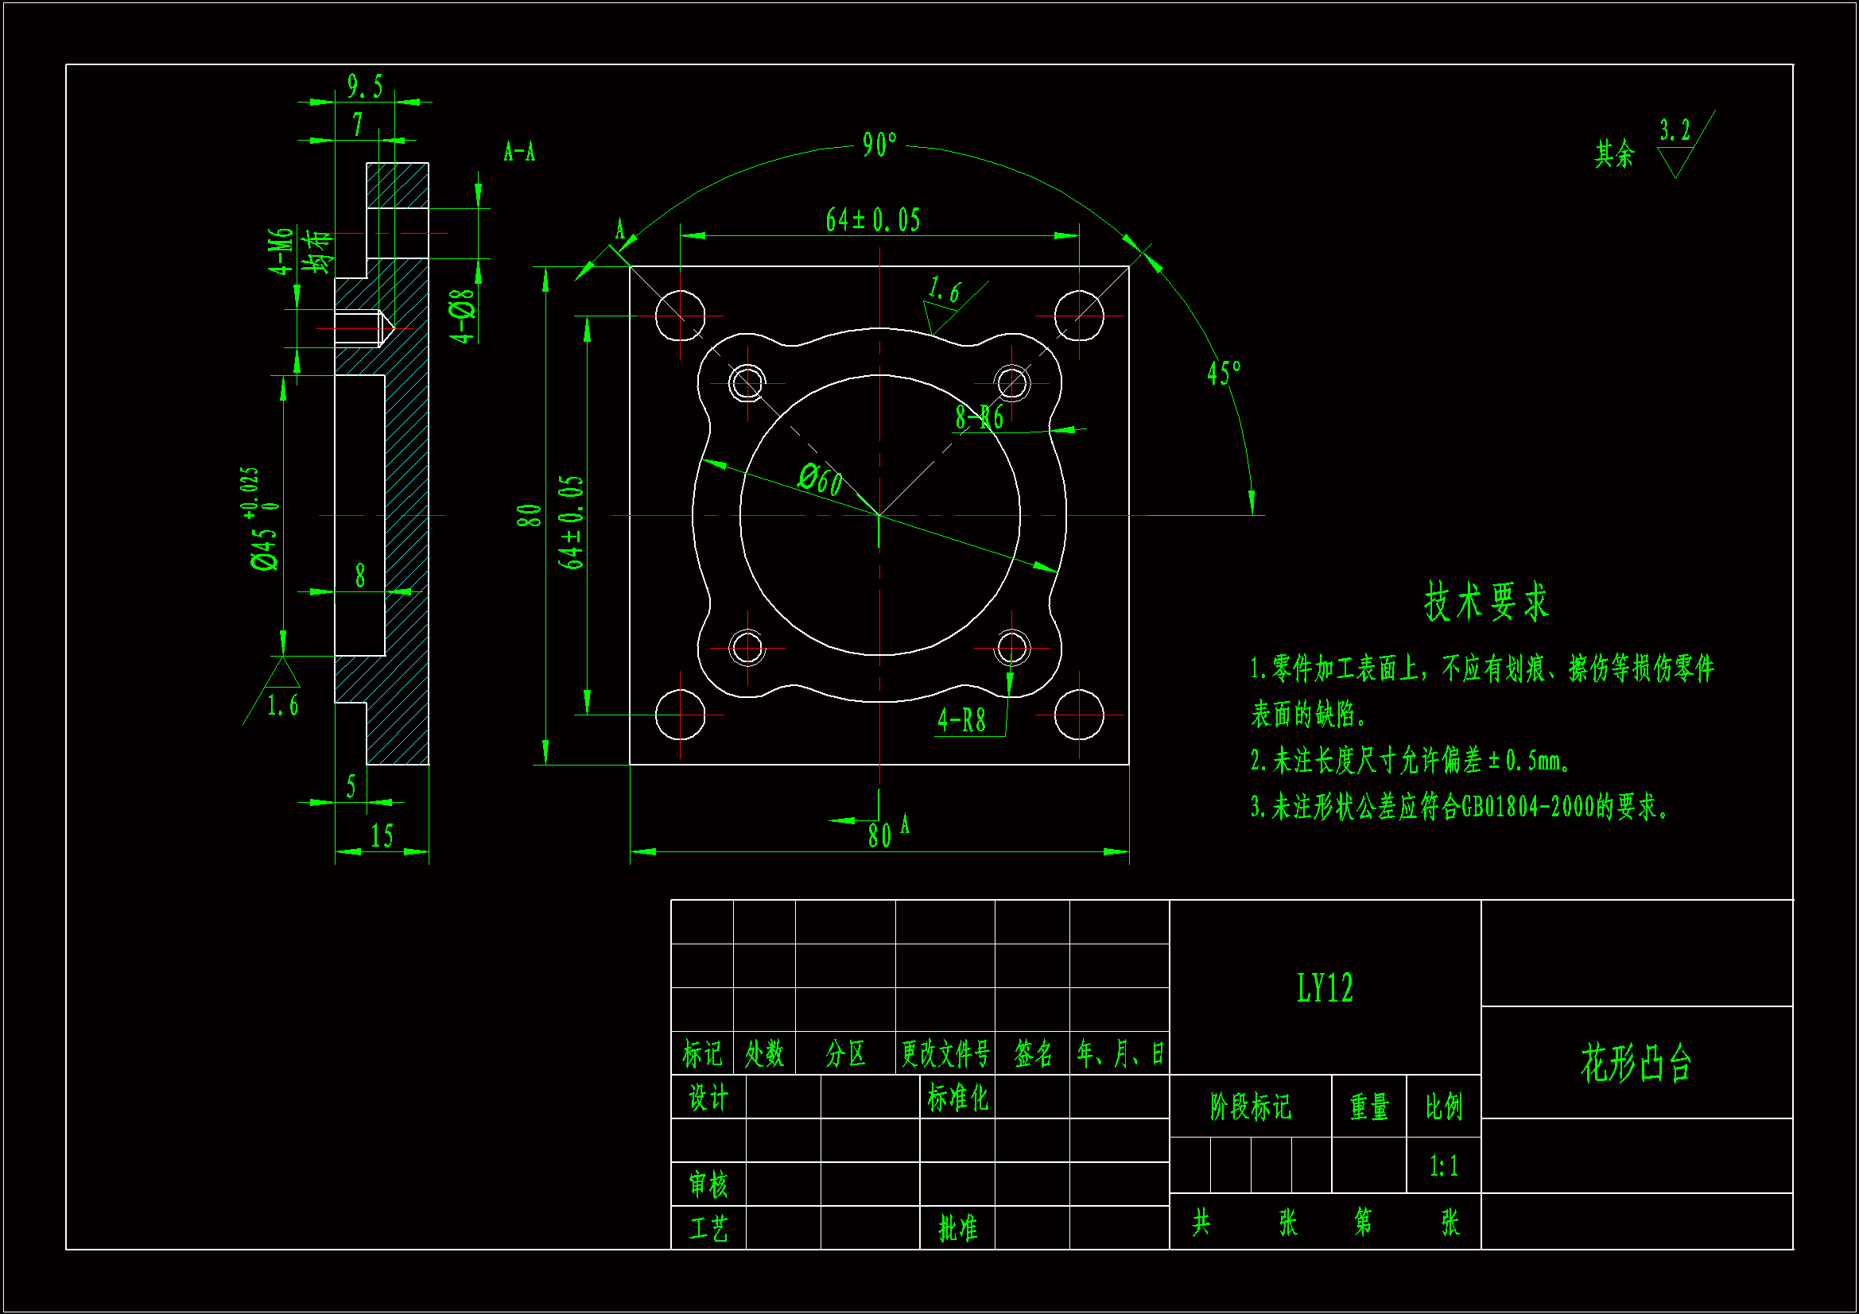Select the A-A section view label

(519, 151)
